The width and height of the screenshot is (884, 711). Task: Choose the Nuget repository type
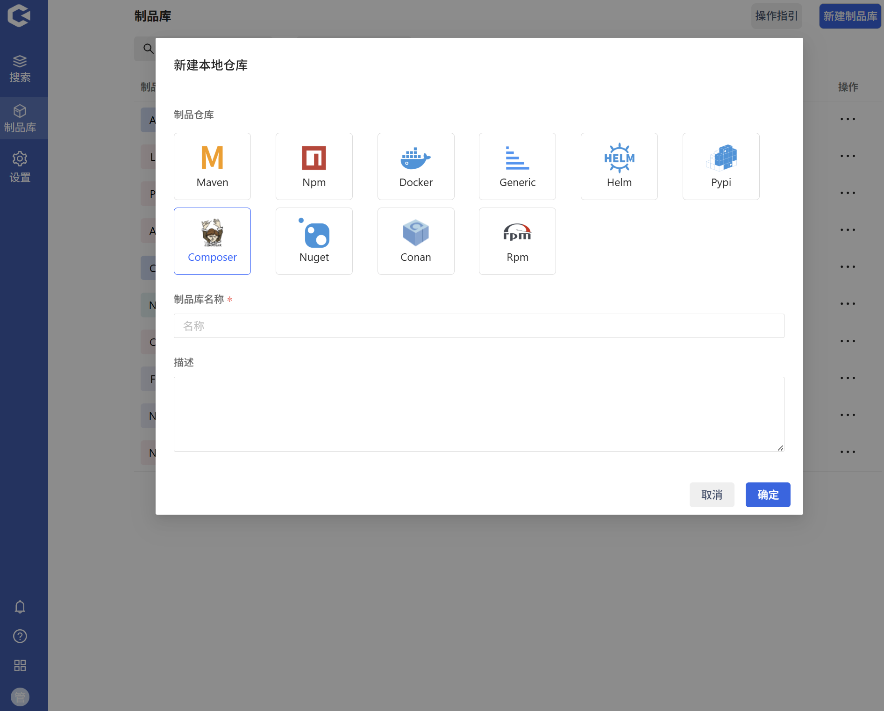(x=314, y=241)
